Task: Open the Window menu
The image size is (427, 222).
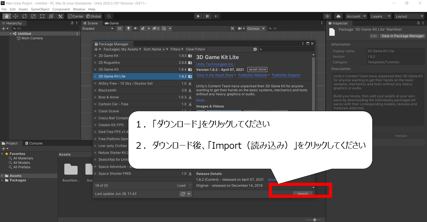Action: click(79, 9)
